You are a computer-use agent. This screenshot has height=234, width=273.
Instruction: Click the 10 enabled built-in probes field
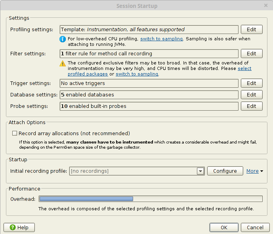pyautogui.click(x=149, y=106)
